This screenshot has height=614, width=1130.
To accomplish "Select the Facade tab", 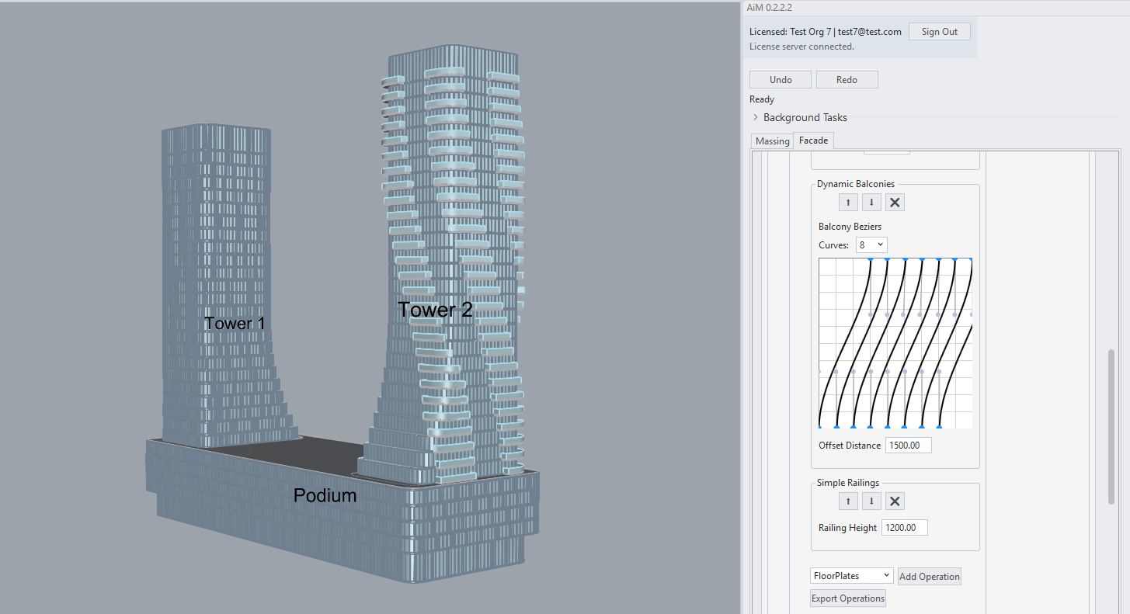I will [x=813, y=140].
